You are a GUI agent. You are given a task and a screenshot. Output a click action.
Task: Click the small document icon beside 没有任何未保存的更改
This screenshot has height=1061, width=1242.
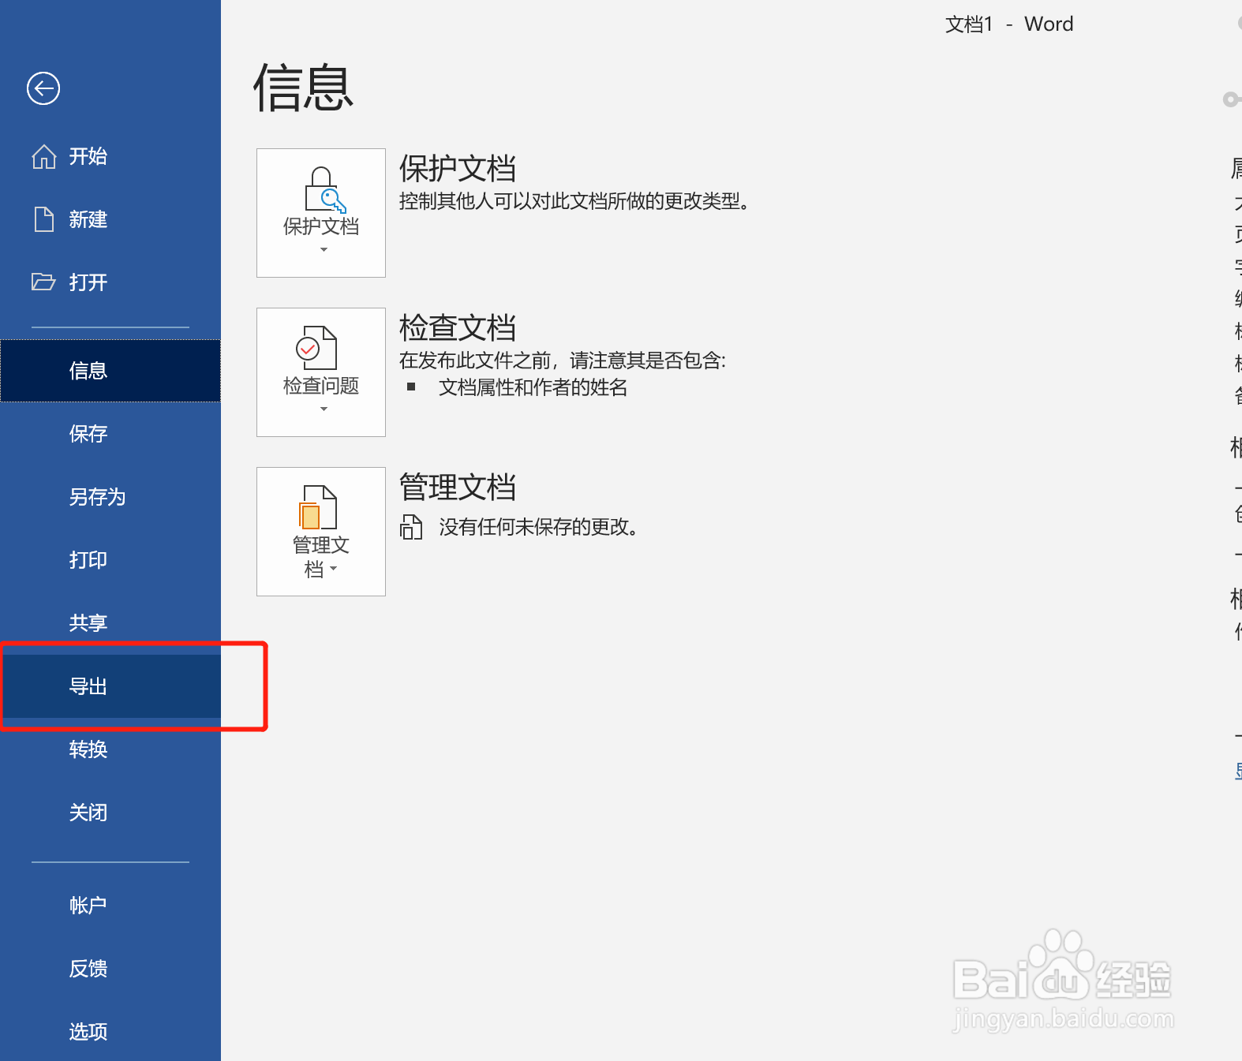pyautogui.click(x=411, y=527)
